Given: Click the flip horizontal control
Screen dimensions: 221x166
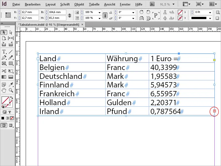Looking at the screenshot, I should coord(141,18).
